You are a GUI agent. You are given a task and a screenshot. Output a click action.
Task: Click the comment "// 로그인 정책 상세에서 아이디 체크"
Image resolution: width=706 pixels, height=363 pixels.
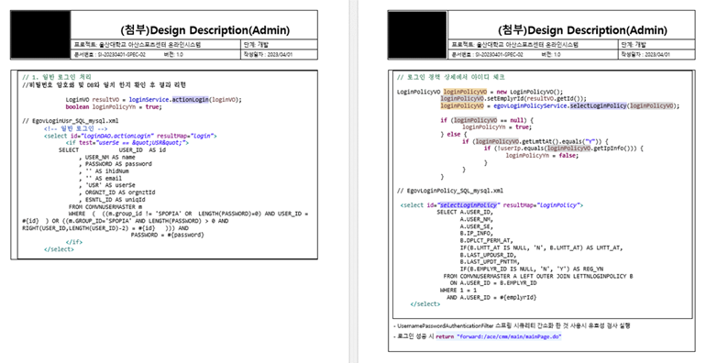(451, 77)
